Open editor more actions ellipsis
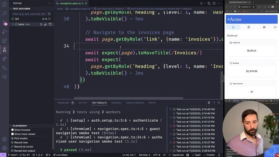Image resolution: width=279 pixels, height=157 pixels. (x=219, y=3)
